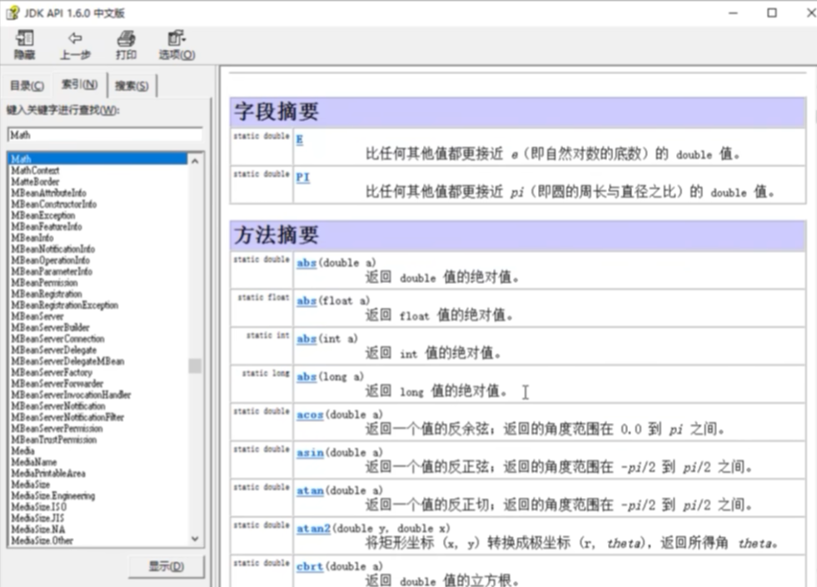This screenshot has height=587, width=817.
Task: Select MathContext in the index list
Action: pos(35,171)
